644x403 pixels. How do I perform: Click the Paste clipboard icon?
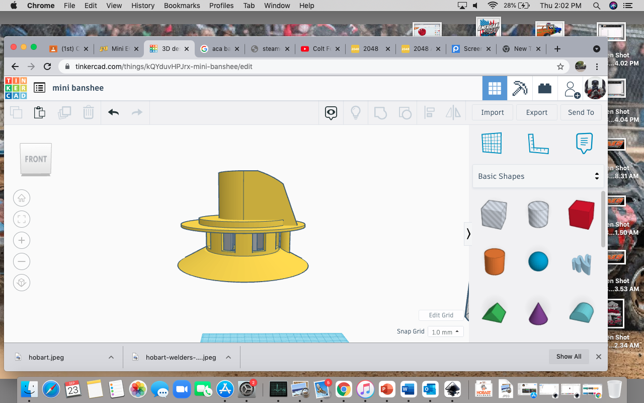(x=40, y=112)
